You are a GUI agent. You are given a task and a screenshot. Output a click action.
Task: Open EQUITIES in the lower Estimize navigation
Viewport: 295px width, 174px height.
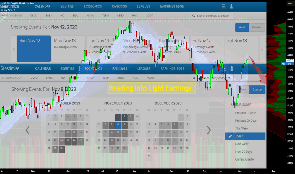coord(67,69)
